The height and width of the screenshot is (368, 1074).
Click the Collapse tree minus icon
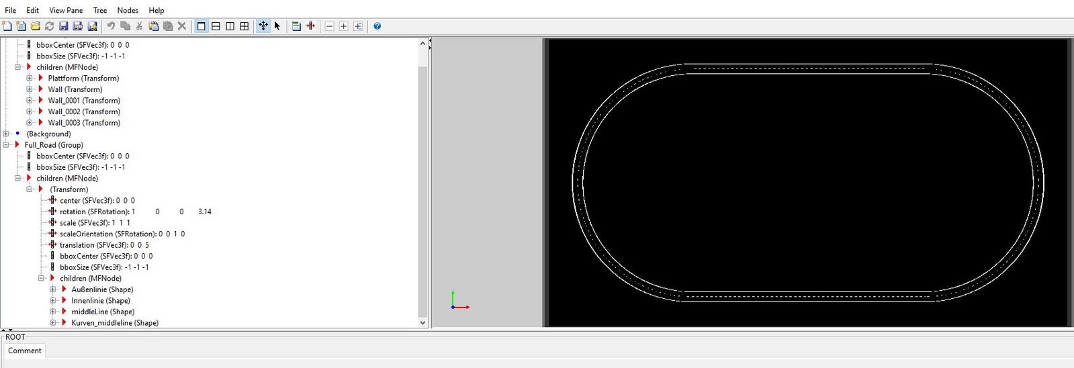click(x=329, y=26)
